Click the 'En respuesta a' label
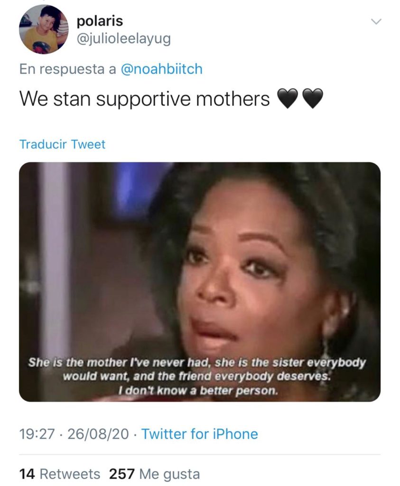Image resolution: width=400 pixels, height=486 pixels. coord(68,69)
